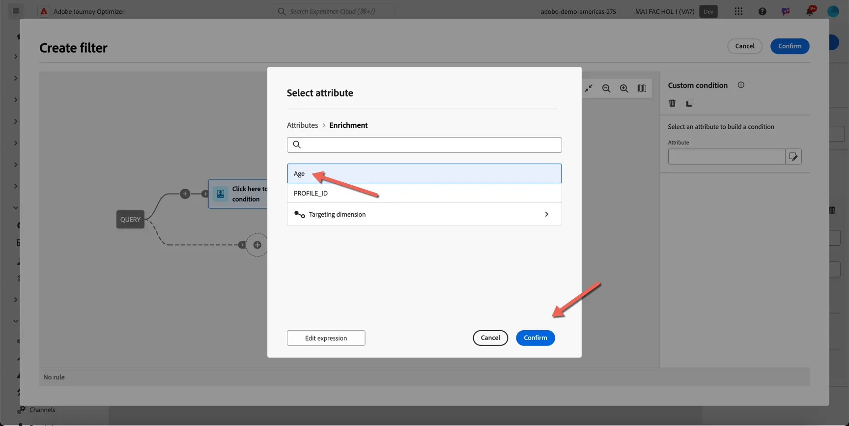Open the hamburger navigation menu
Screen dimensions: 849x426
16,11
